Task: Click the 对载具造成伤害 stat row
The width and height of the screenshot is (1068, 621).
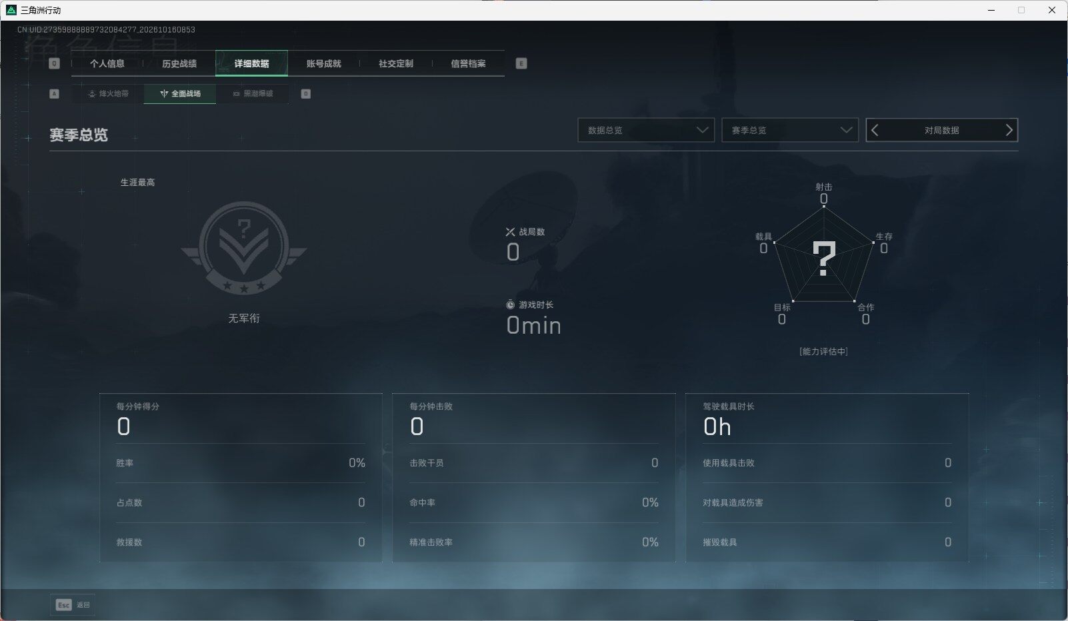Action: [x=827, y=502]
